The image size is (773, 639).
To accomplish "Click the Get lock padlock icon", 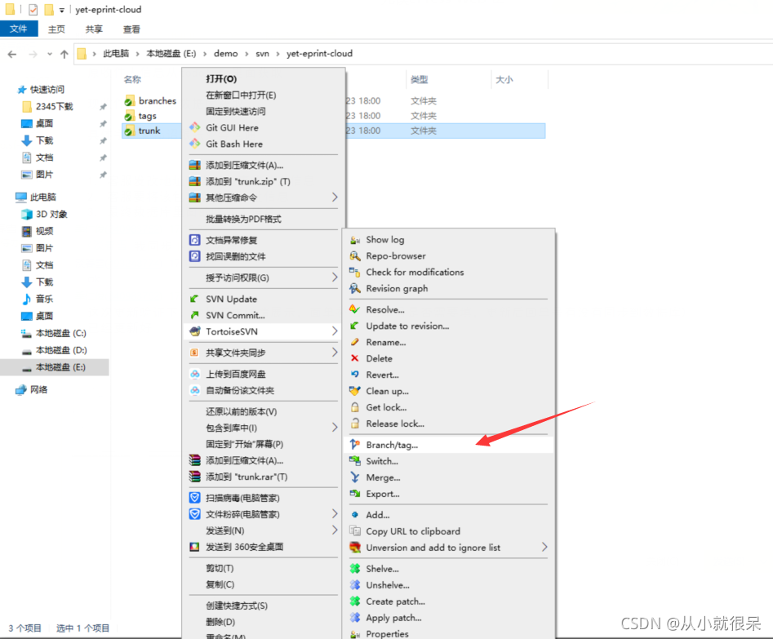I will pos(355,407).
